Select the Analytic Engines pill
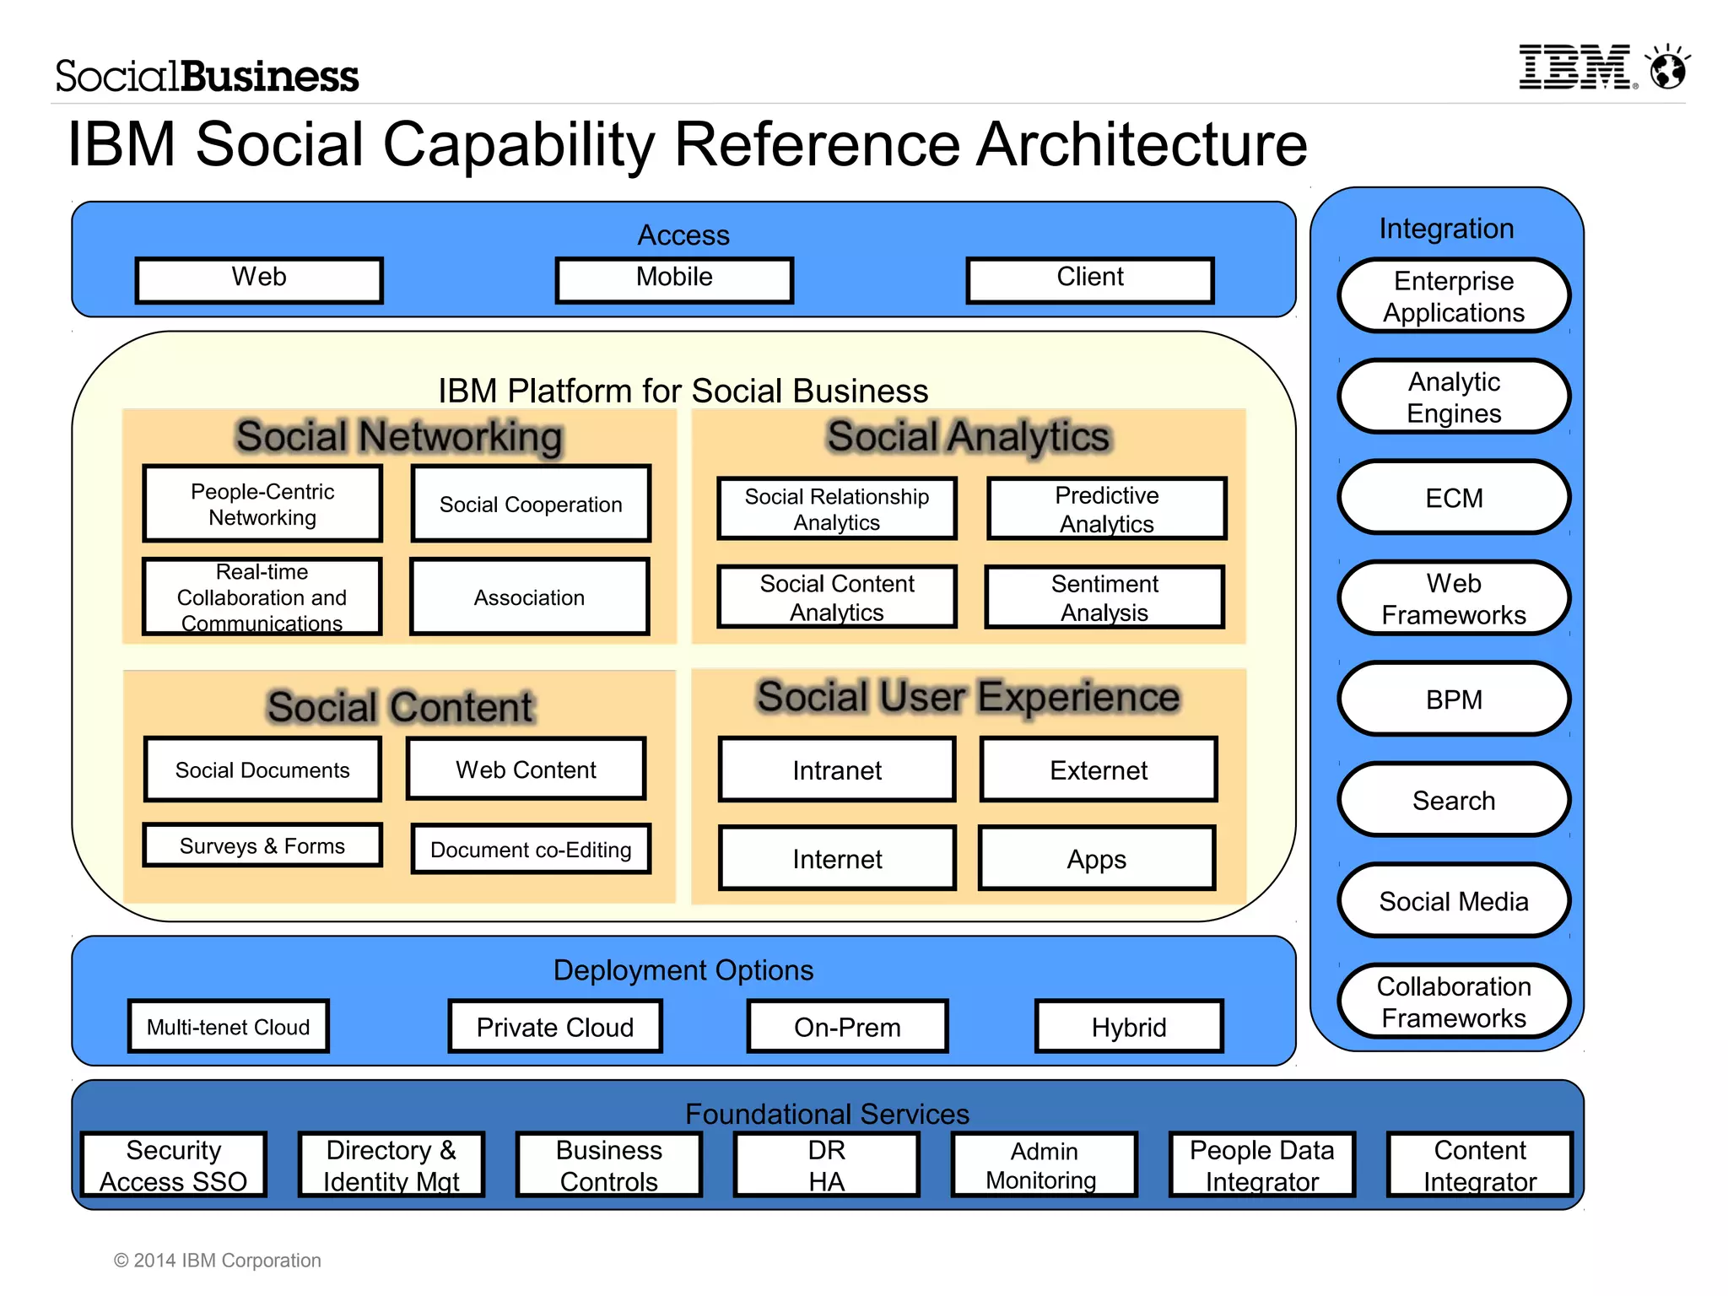 (x=1453, y=397)
